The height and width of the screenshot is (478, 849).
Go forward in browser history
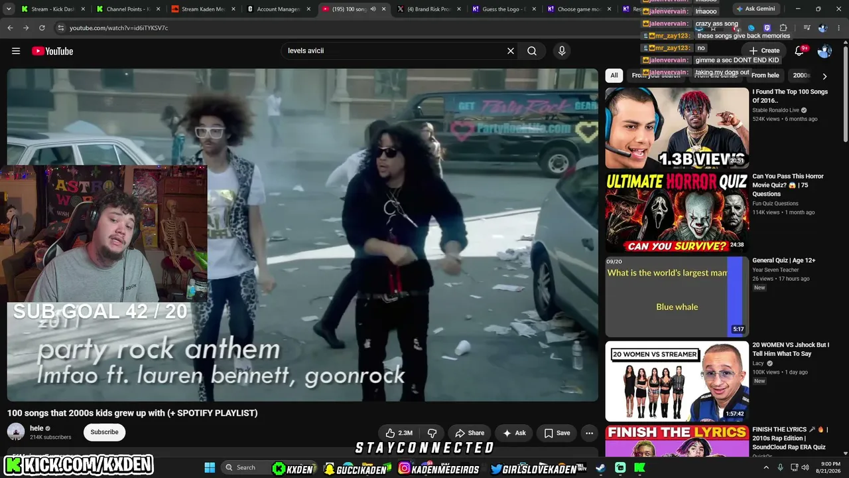coord(26,28)
